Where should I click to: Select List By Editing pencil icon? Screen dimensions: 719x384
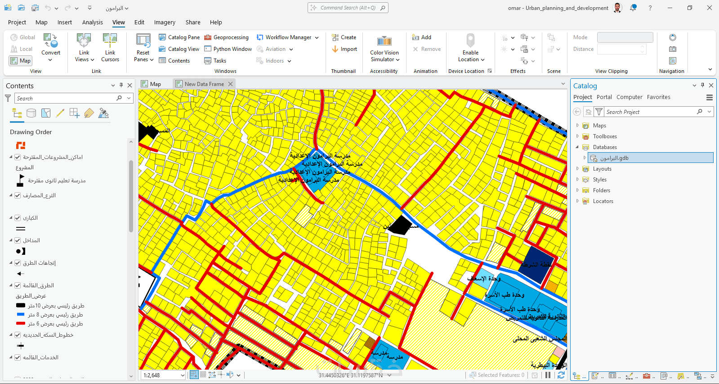coord(60,113)
